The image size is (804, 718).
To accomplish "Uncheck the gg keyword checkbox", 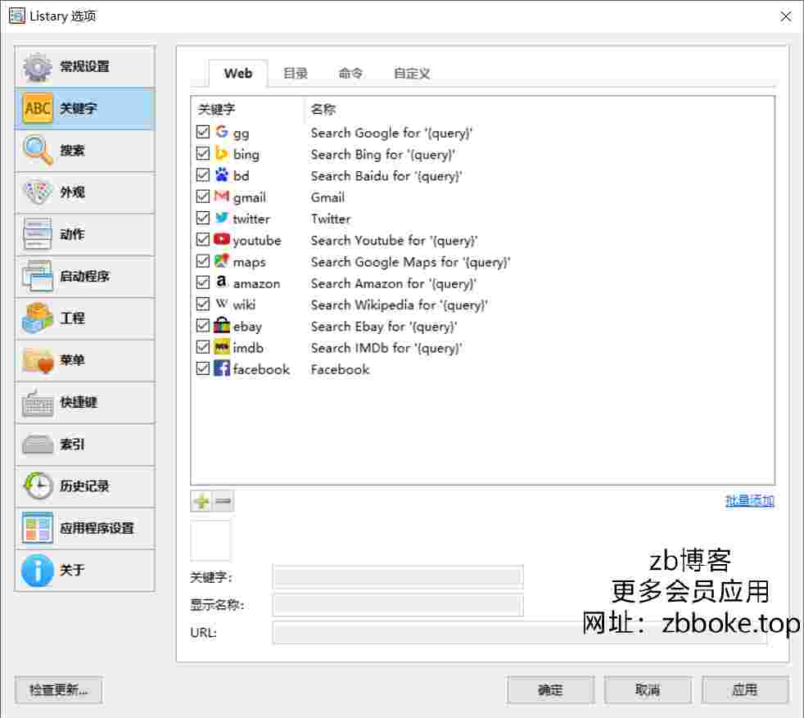I will (x=203, y=133).
